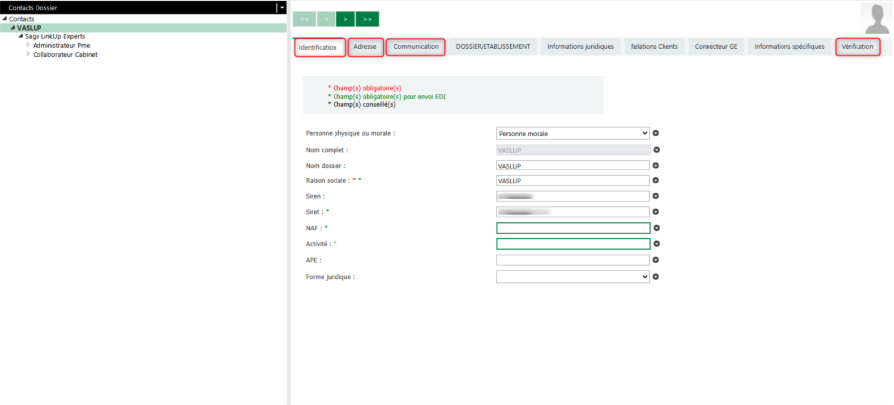Expand the Collaborateur Cabinet tree node

coord(28,54)
